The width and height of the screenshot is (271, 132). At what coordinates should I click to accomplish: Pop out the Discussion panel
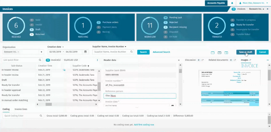point(203,60)
